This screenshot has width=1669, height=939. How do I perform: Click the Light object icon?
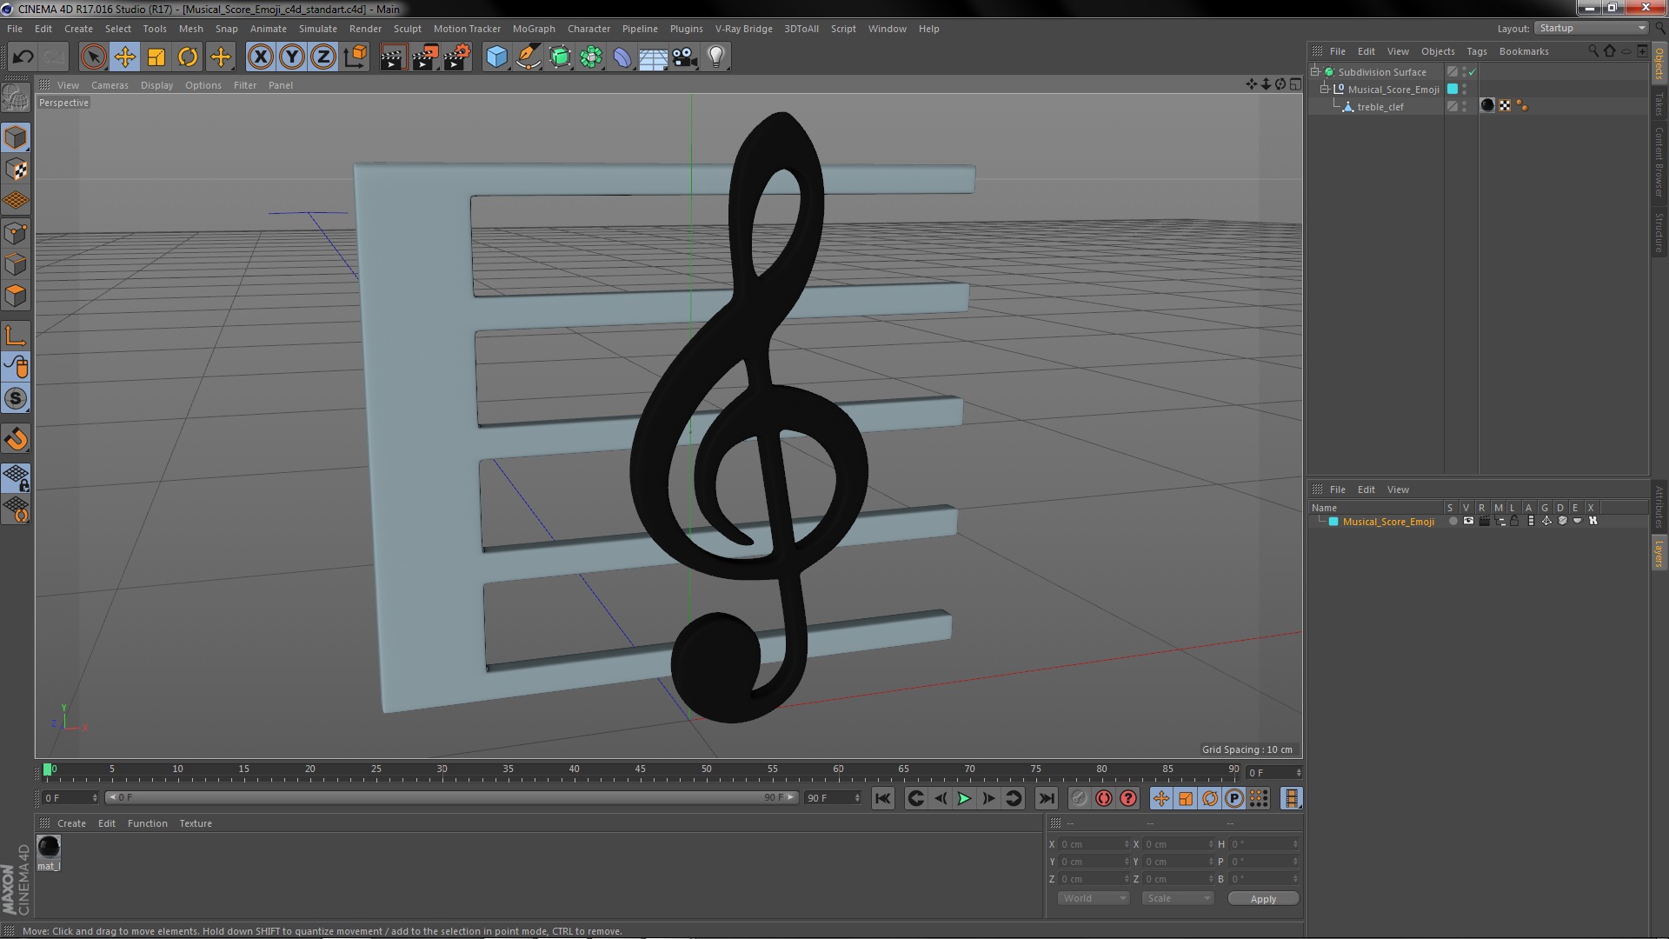point(715,57)
